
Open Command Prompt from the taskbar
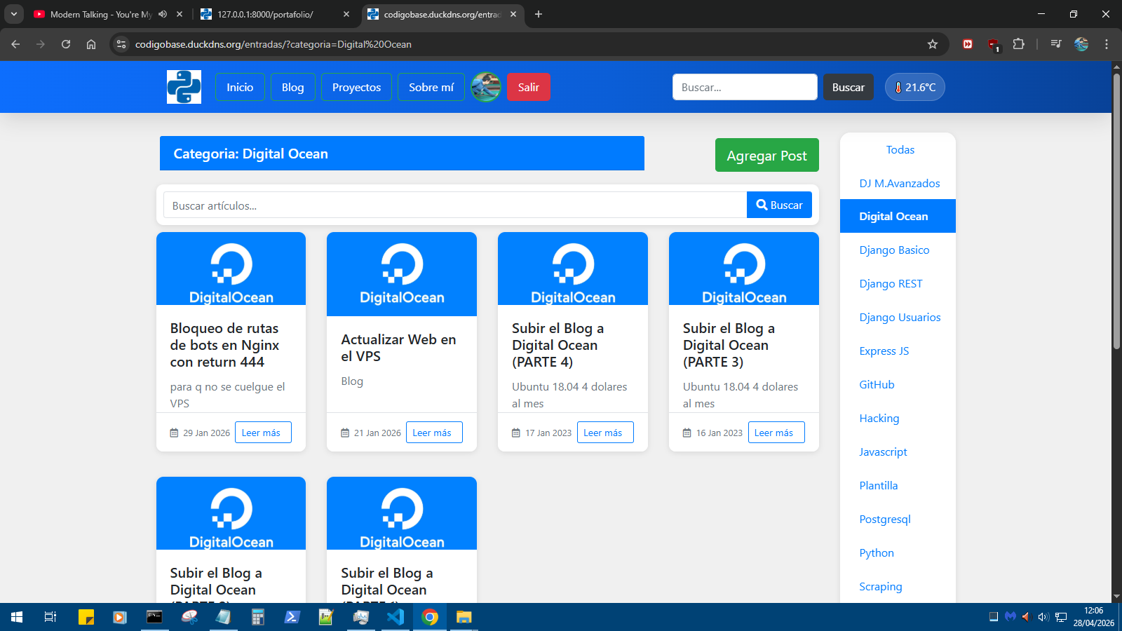coord(154,617)
